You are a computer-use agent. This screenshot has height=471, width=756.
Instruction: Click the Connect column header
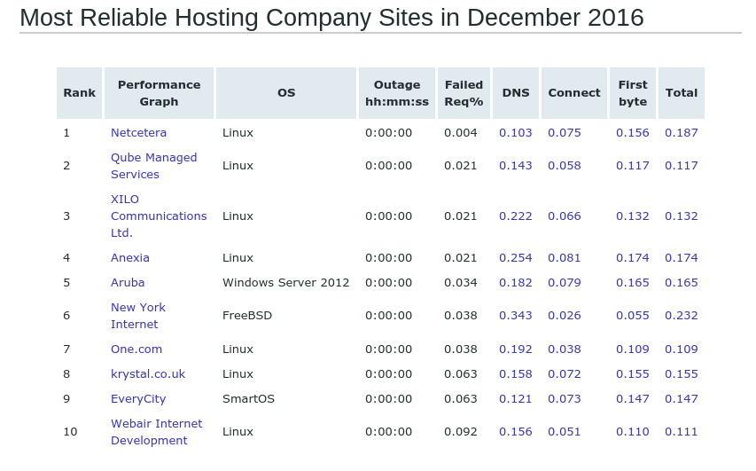coord(574,93)
